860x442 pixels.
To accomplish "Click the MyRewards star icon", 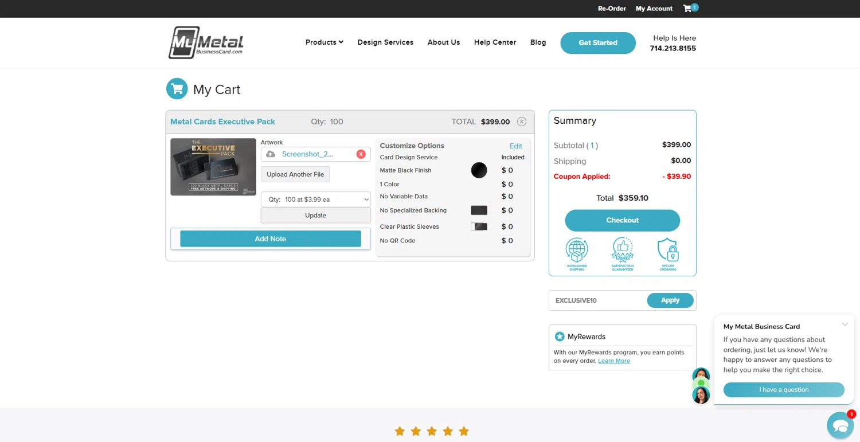I will pos(560,337).
